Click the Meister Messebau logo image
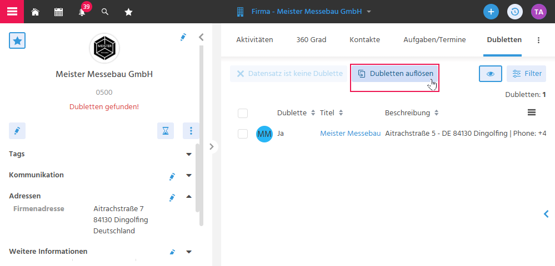555x266 pixels. coord(104,48)
